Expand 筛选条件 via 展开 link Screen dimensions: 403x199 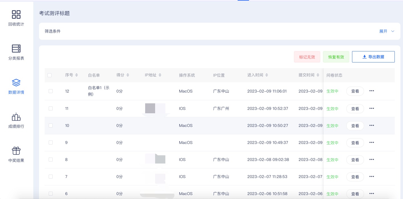click(x=387, y=31)
